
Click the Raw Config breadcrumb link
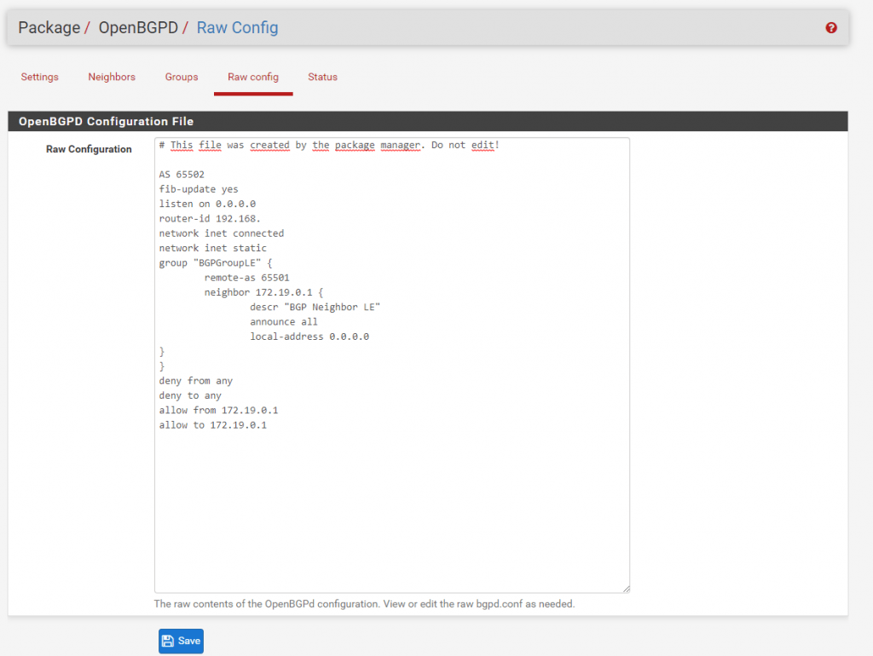click(237, 28)
